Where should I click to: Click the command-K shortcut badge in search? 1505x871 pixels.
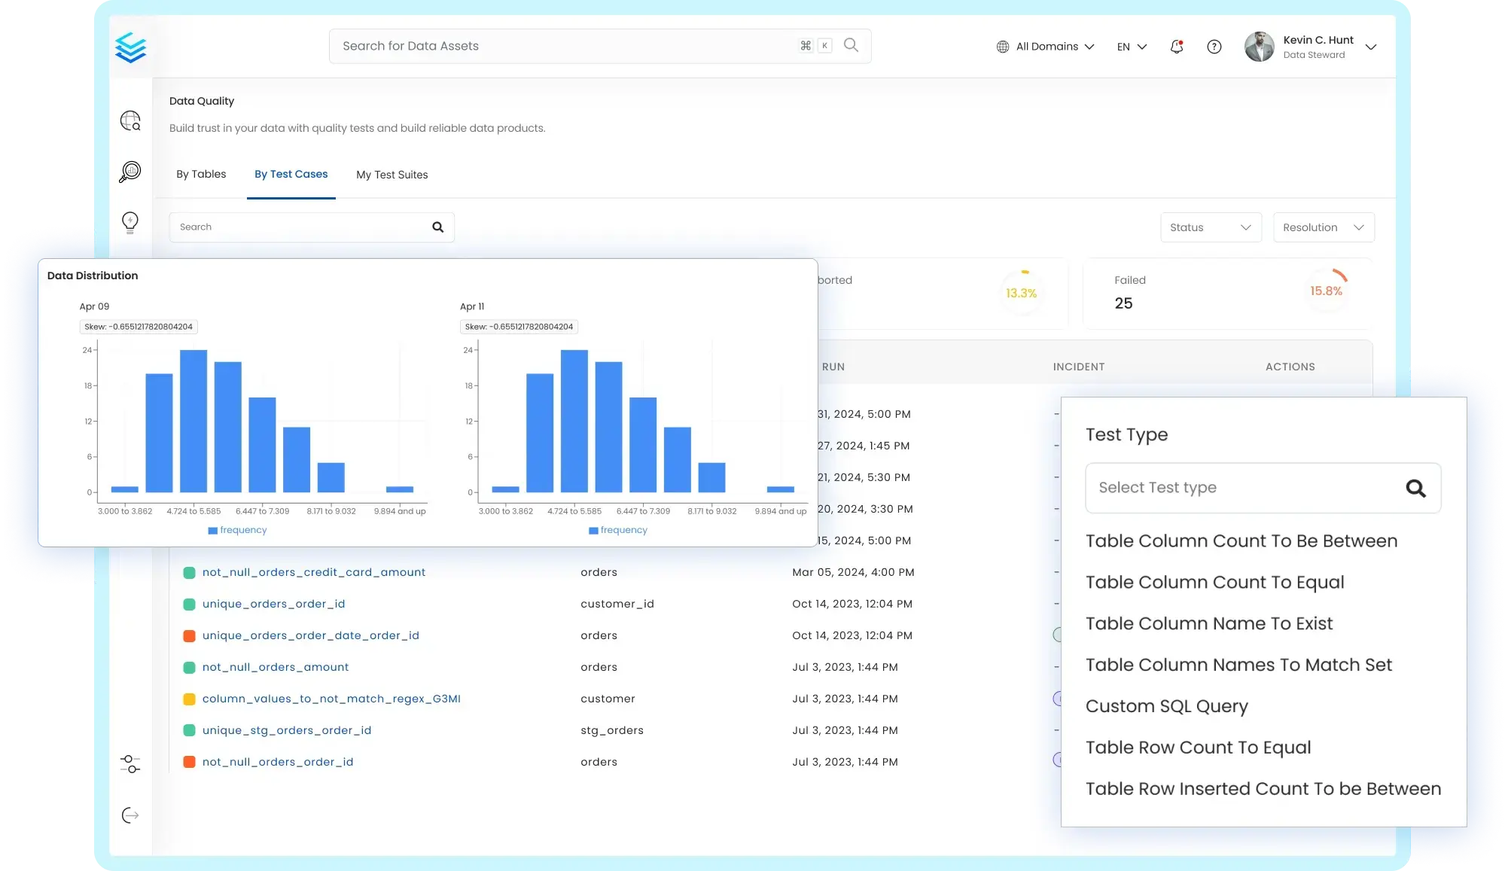pos(815,46)
